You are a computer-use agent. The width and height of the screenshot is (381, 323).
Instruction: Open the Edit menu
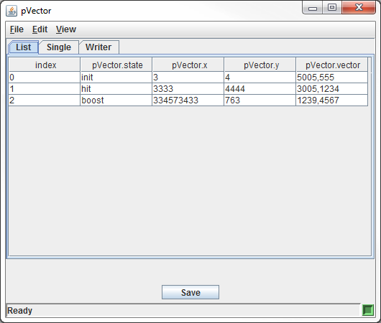click(x=40, y=29)
